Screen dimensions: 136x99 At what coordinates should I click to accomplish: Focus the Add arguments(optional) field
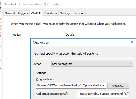coord(103,94)
